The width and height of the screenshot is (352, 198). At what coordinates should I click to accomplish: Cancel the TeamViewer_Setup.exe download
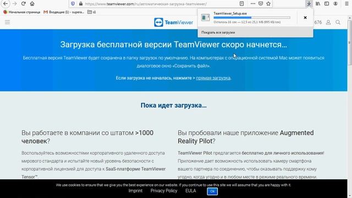coord(305,18)
